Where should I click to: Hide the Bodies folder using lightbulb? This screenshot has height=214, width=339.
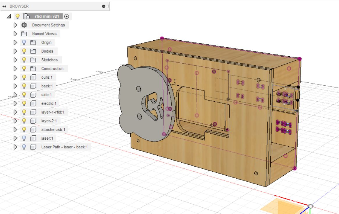click(x=24, y=51)
